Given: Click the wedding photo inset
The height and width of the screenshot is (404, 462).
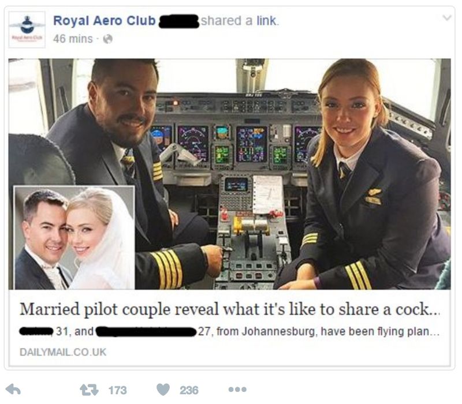Looking at the screenshot, I should point(74,237).
